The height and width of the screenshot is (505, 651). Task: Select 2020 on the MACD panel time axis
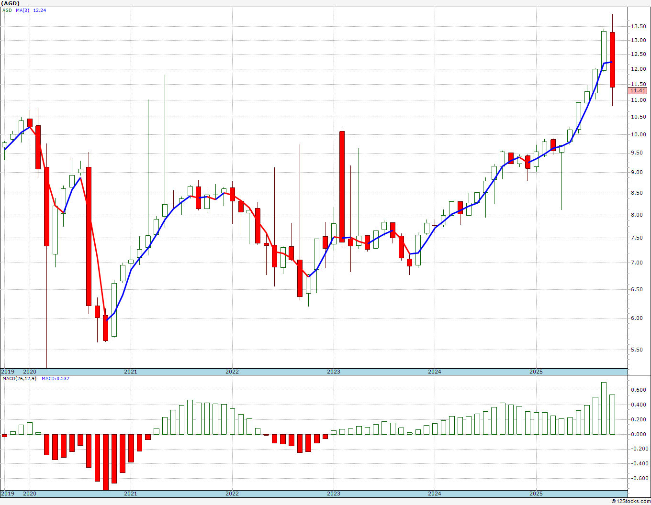[x=30, y=494]
